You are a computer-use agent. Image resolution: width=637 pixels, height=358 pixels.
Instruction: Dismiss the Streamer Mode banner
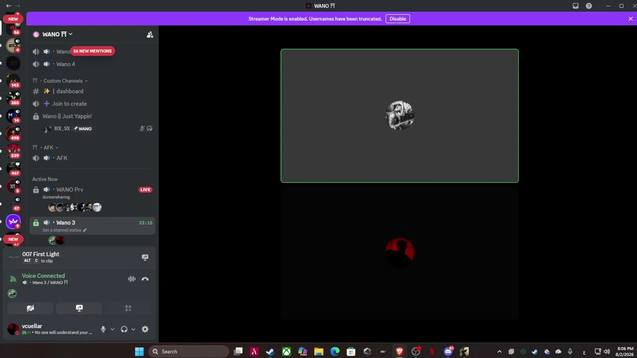(x=631, y=19)
